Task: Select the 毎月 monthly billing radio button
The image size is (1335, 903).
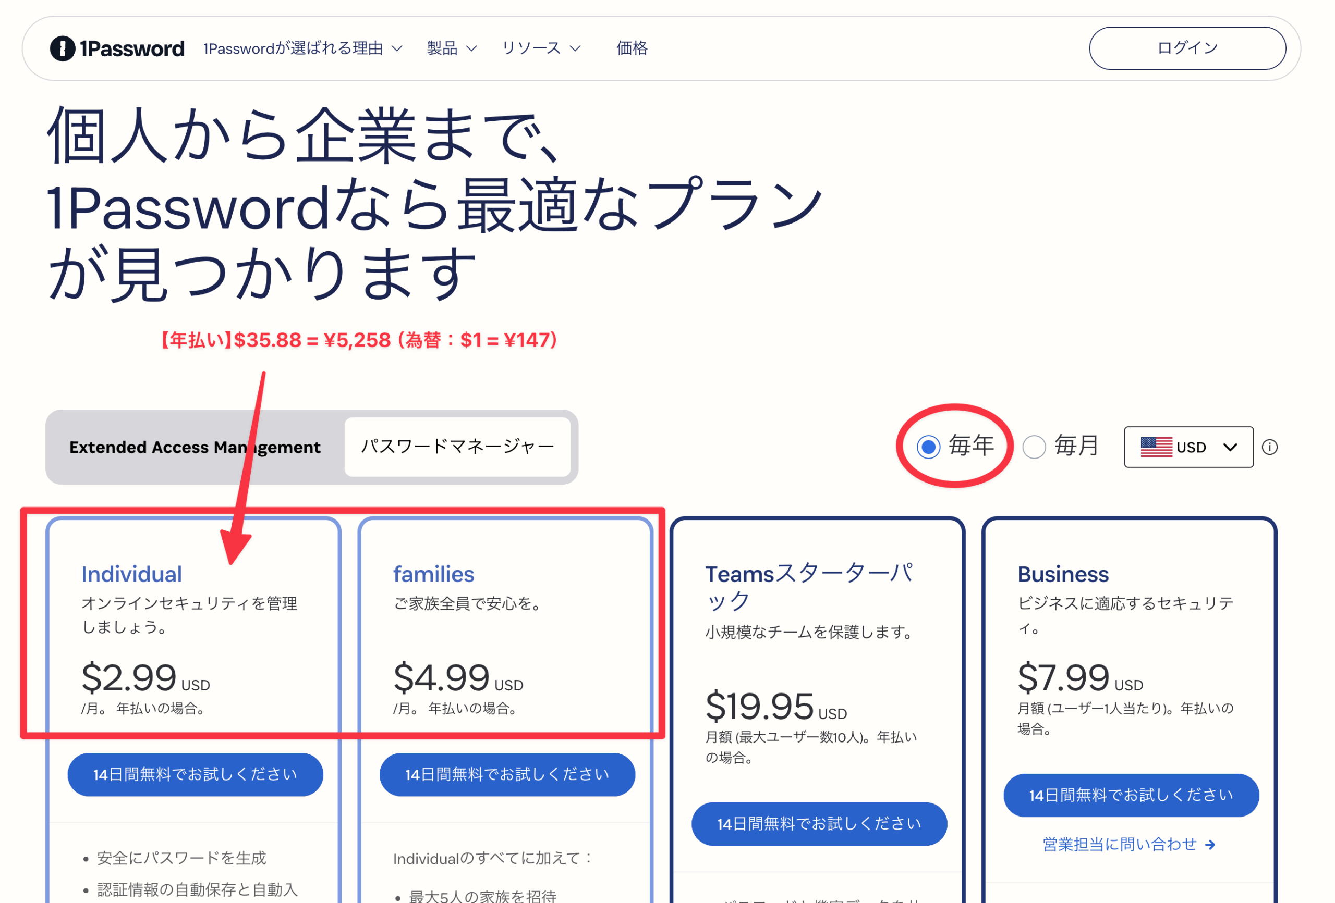Action: 1034,447
